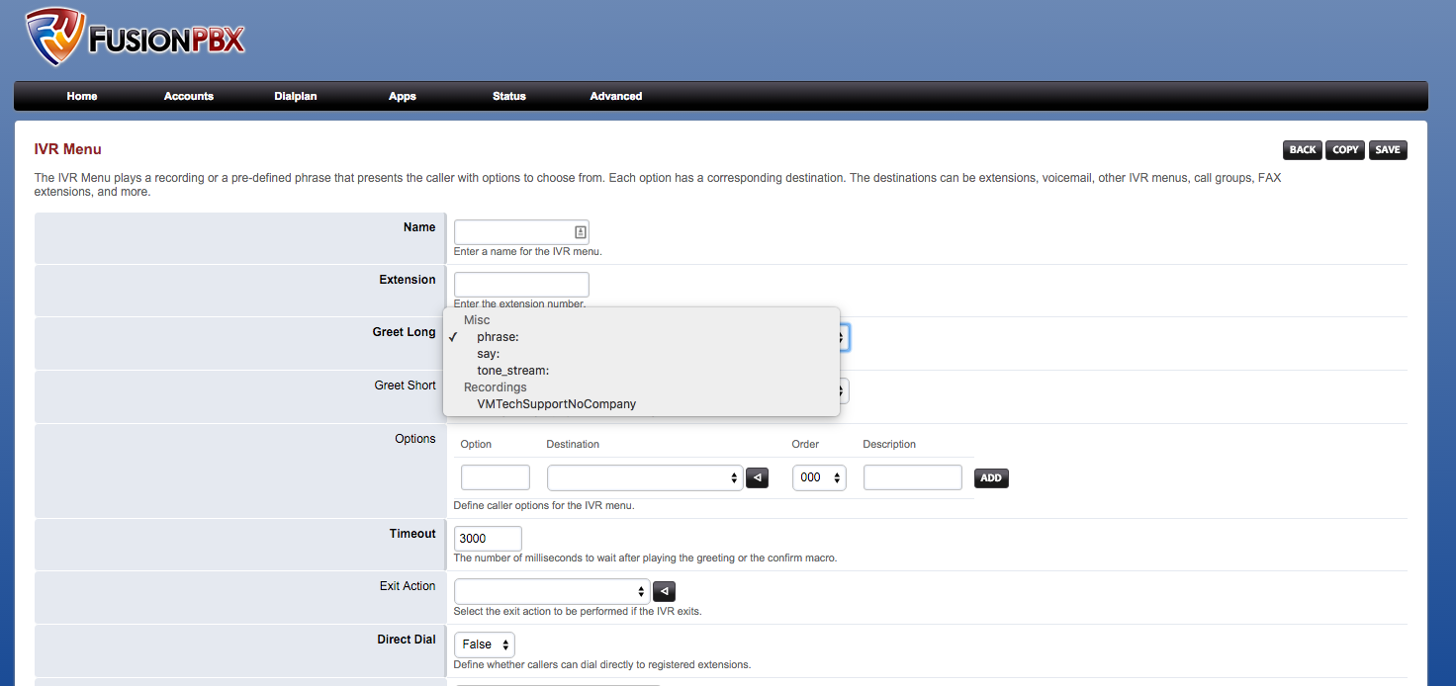
Task: Click the Description column header
Action: click(889, 445)
